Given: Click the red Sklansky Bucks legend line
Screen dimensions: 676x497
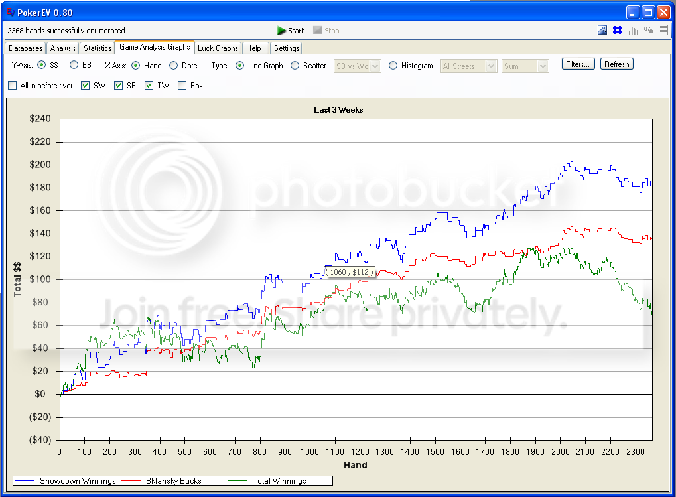Looking at the screenshot, I should (x=131, y=480).
